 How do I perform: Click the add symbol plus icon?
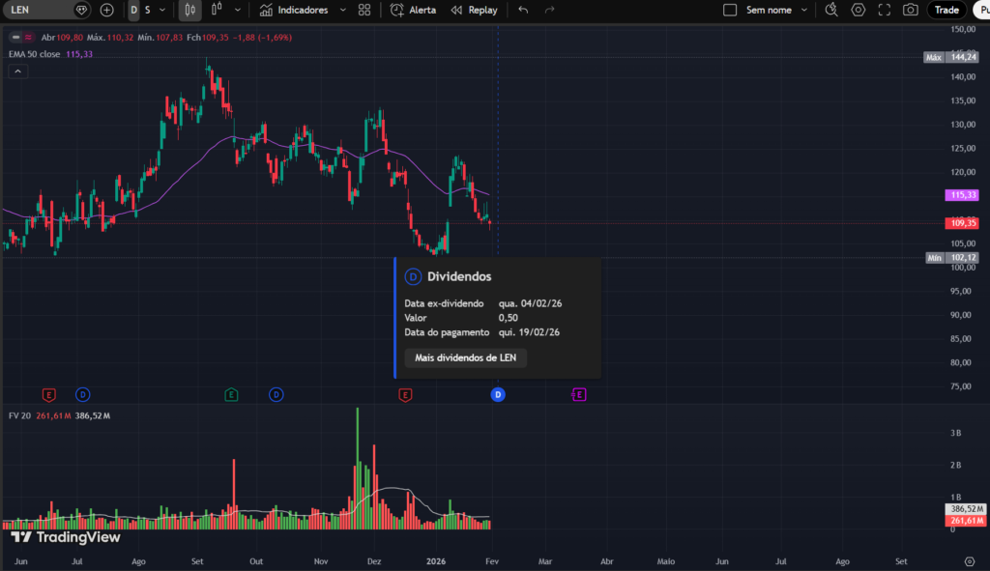coord(106,10)
